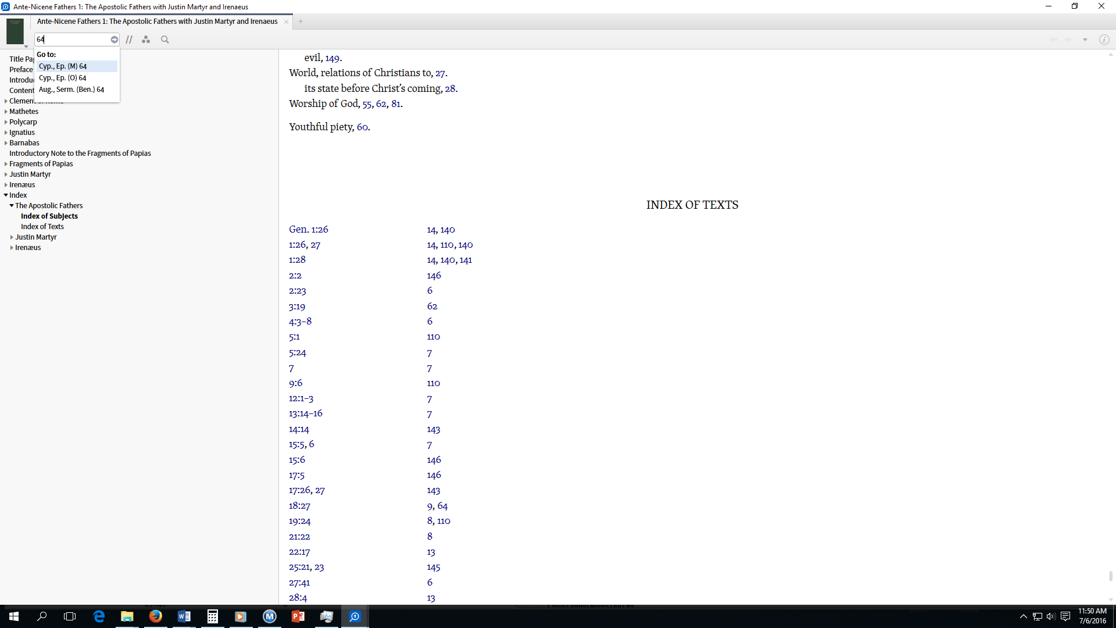Collapse the Index tree node

(x=6, y=195)
